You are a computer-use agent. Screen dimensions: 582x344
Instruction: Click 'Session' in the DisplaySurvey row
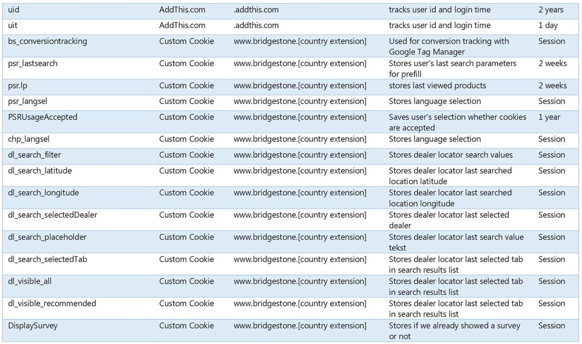click(552, 326)
